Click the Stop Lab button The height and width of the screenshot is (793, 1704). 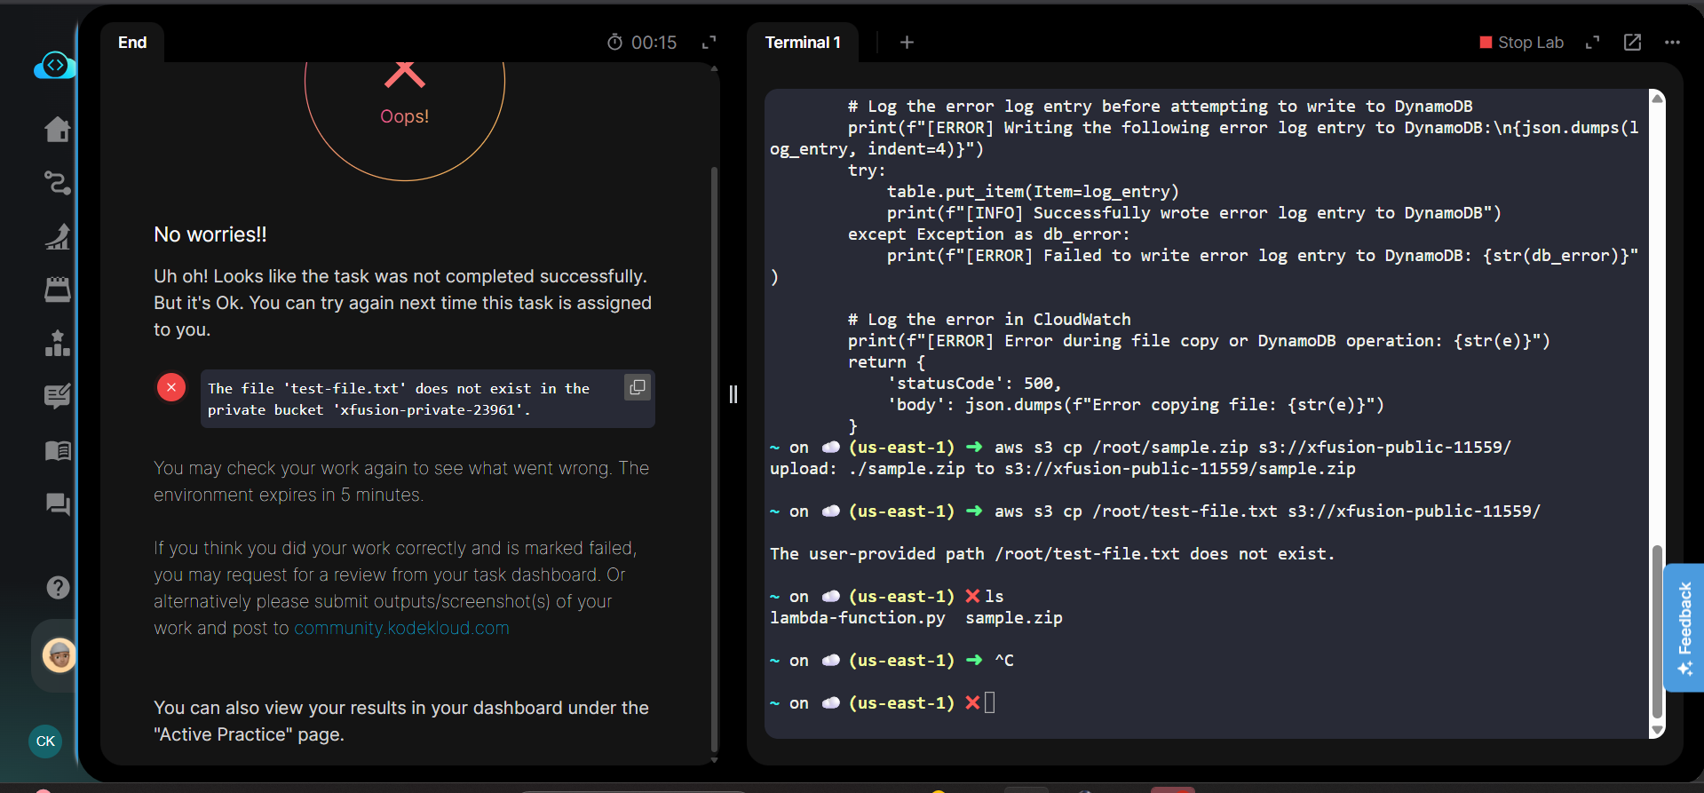(x=1521, y=43)
